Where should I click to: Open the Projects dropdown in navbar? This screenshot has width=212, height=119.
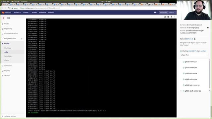pyautogui.click(x=18, y=13)
